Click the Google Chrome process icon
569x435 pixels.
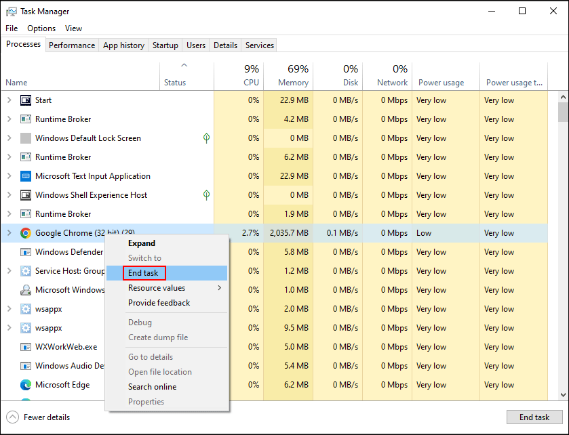tap(26, 233)
